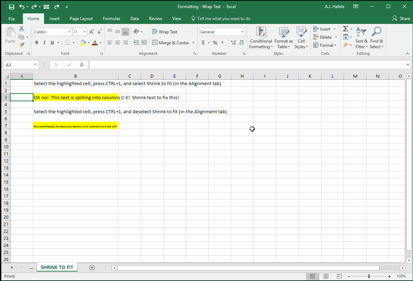Increase indent in Alignment group

tap(144, 43)
